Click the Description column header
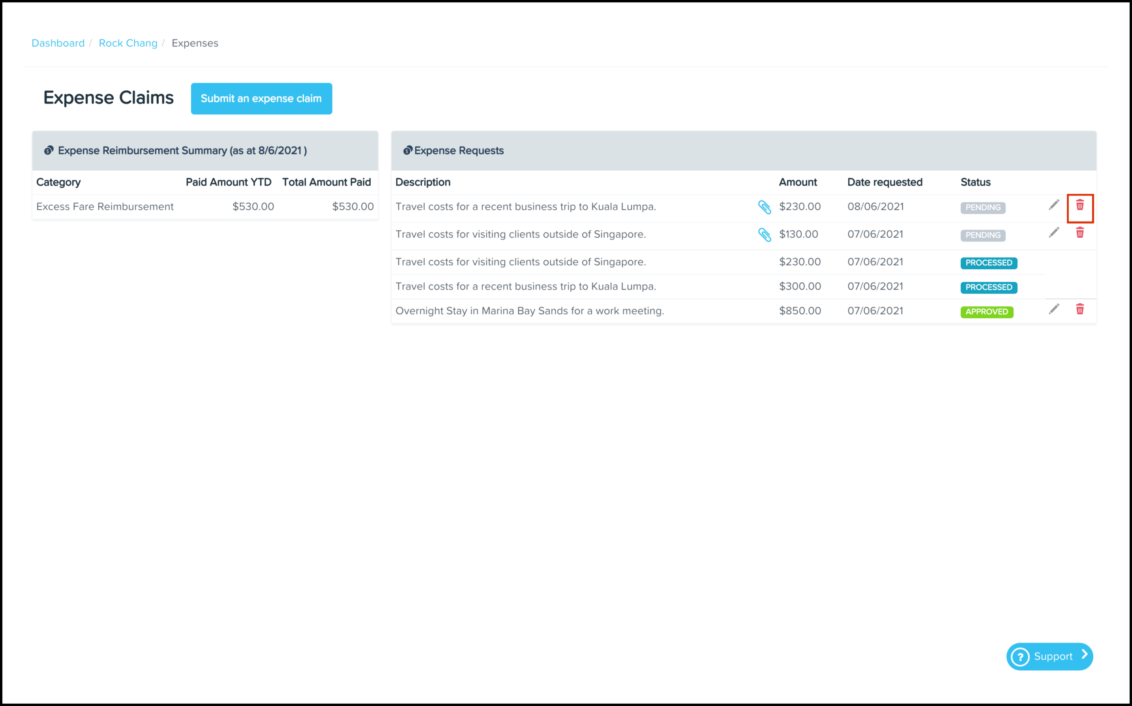This screenshot has height=706, width=1132. (x=423, y=182)
